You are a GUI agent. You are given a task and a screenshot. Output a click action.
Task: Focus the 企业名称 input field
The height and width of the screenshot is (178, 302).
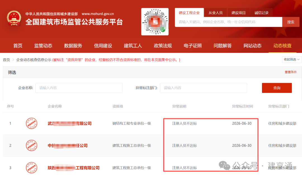point(79,88)
